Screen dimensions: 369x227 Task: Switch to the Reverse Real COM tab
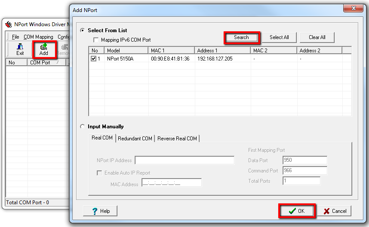coord(177,138)
